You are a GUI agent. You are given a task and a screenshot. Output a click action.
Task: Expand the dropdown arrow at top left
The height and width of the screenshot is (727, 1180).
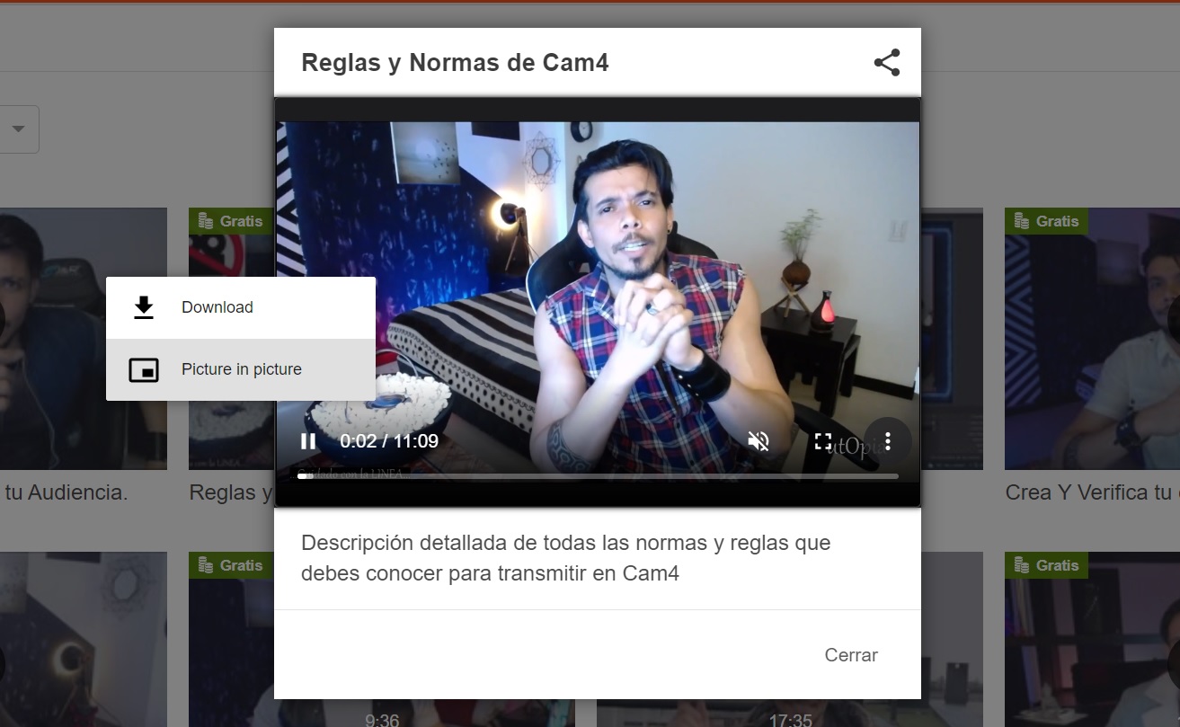click(18, 129)
